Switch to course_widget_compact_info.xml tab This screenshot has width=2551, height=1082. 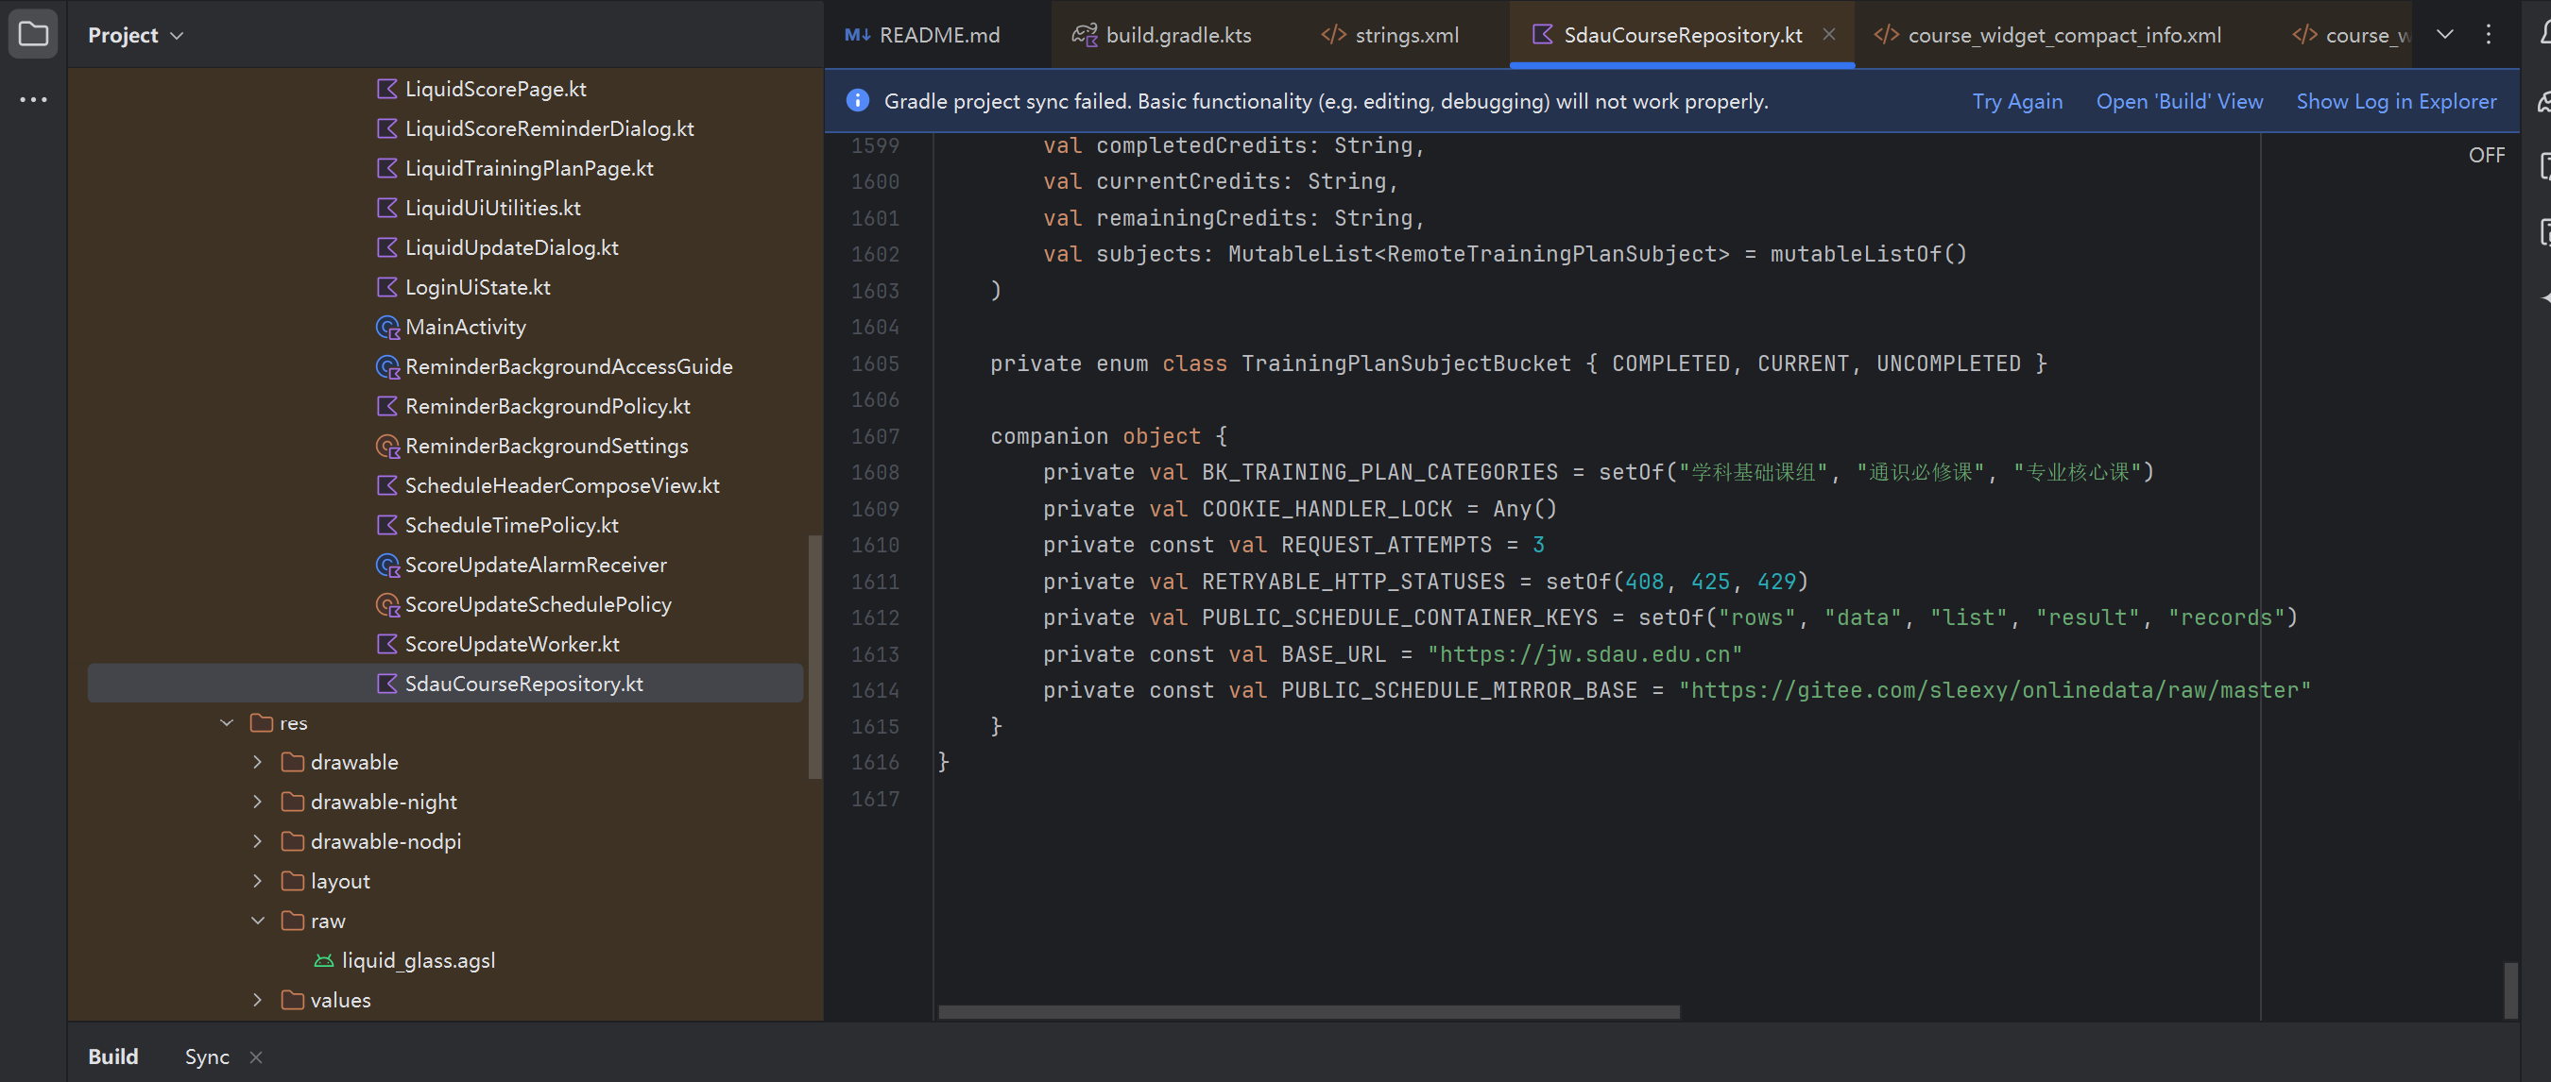(x=2048, y=36)
